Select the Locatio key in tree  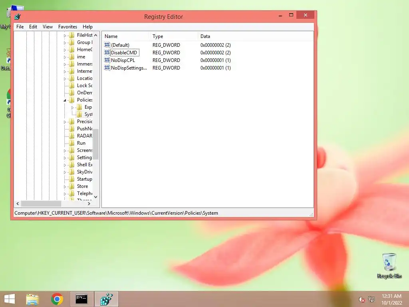[x=85, y=78]
